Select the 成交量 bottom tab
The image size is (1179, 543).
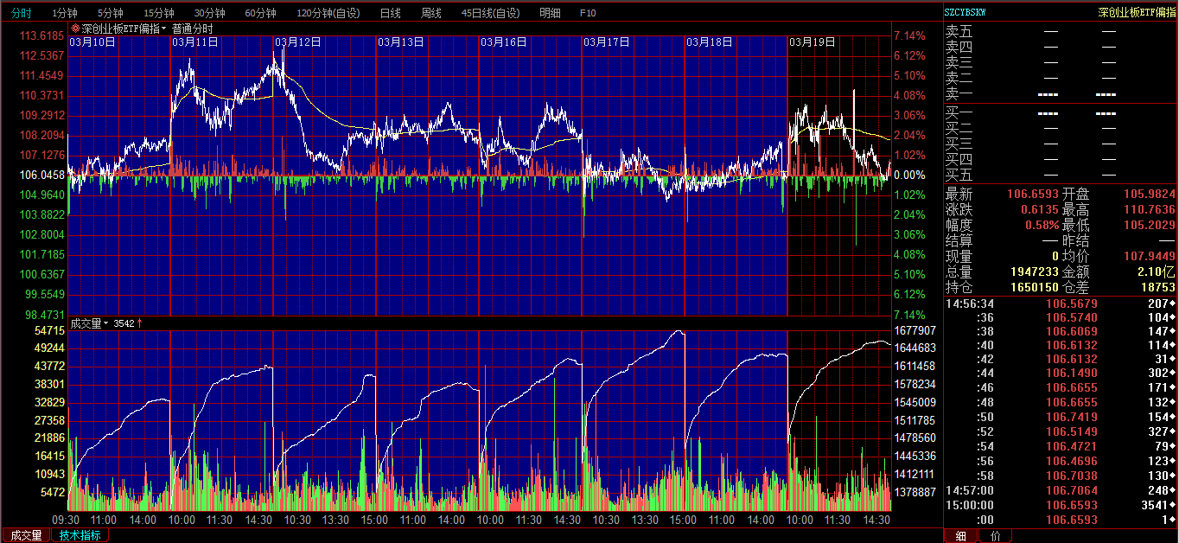click(26, 535)
